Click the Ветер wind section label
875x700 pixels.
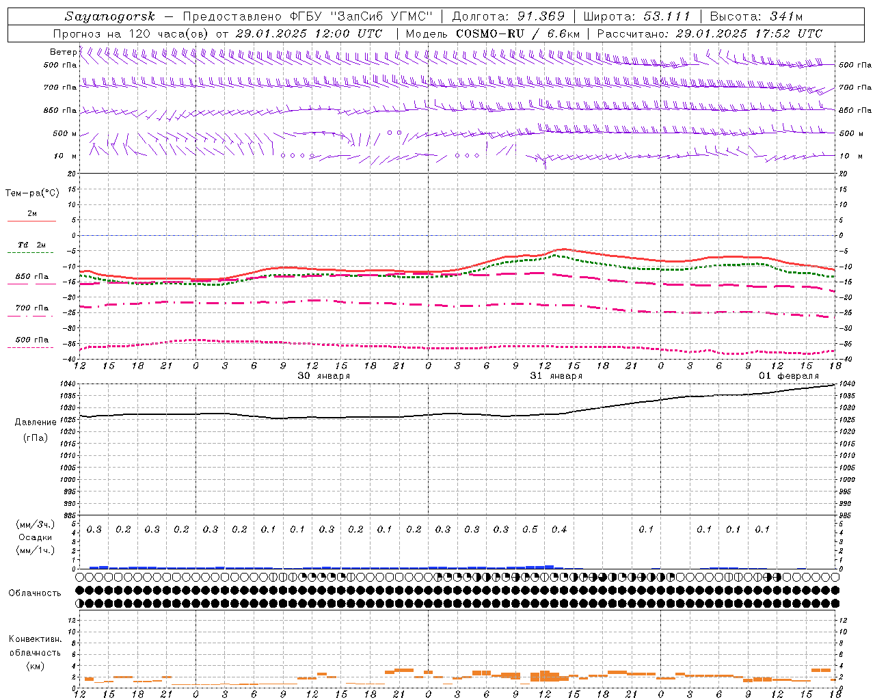64,52
